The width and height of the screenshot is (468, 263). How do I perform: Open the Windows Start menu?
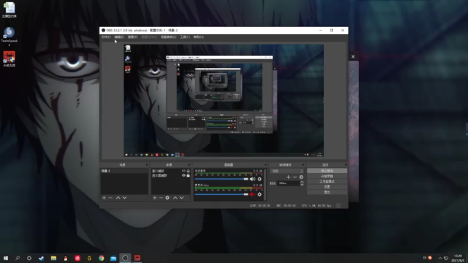[6, 258]
